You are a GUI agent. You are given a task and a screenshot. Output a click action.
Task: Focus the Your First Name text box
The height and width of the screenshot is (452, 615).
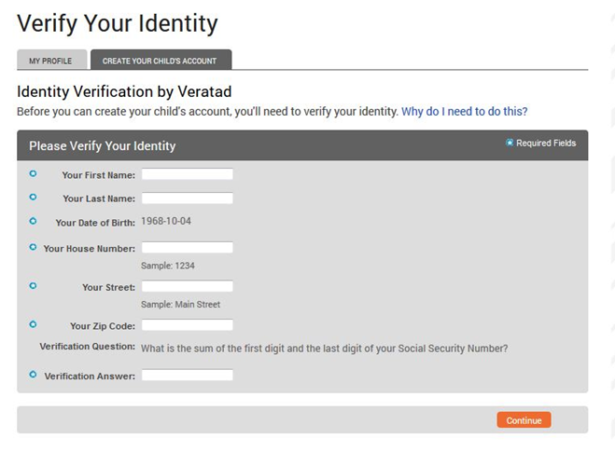[x=187, y=174]
